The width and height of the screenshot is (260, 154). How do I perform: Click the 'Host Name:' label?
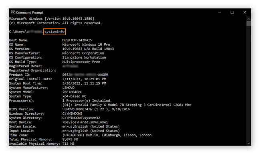[19, 40]
